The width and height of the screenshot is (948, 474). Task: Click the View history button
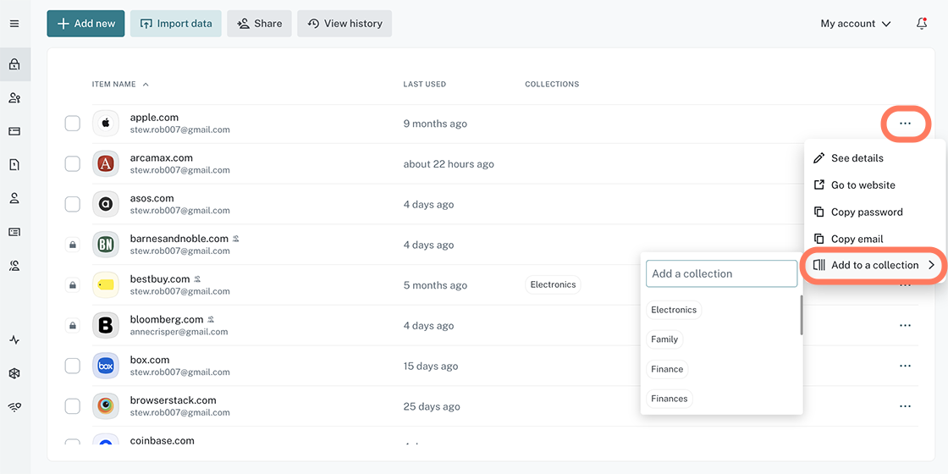(344, 24)
